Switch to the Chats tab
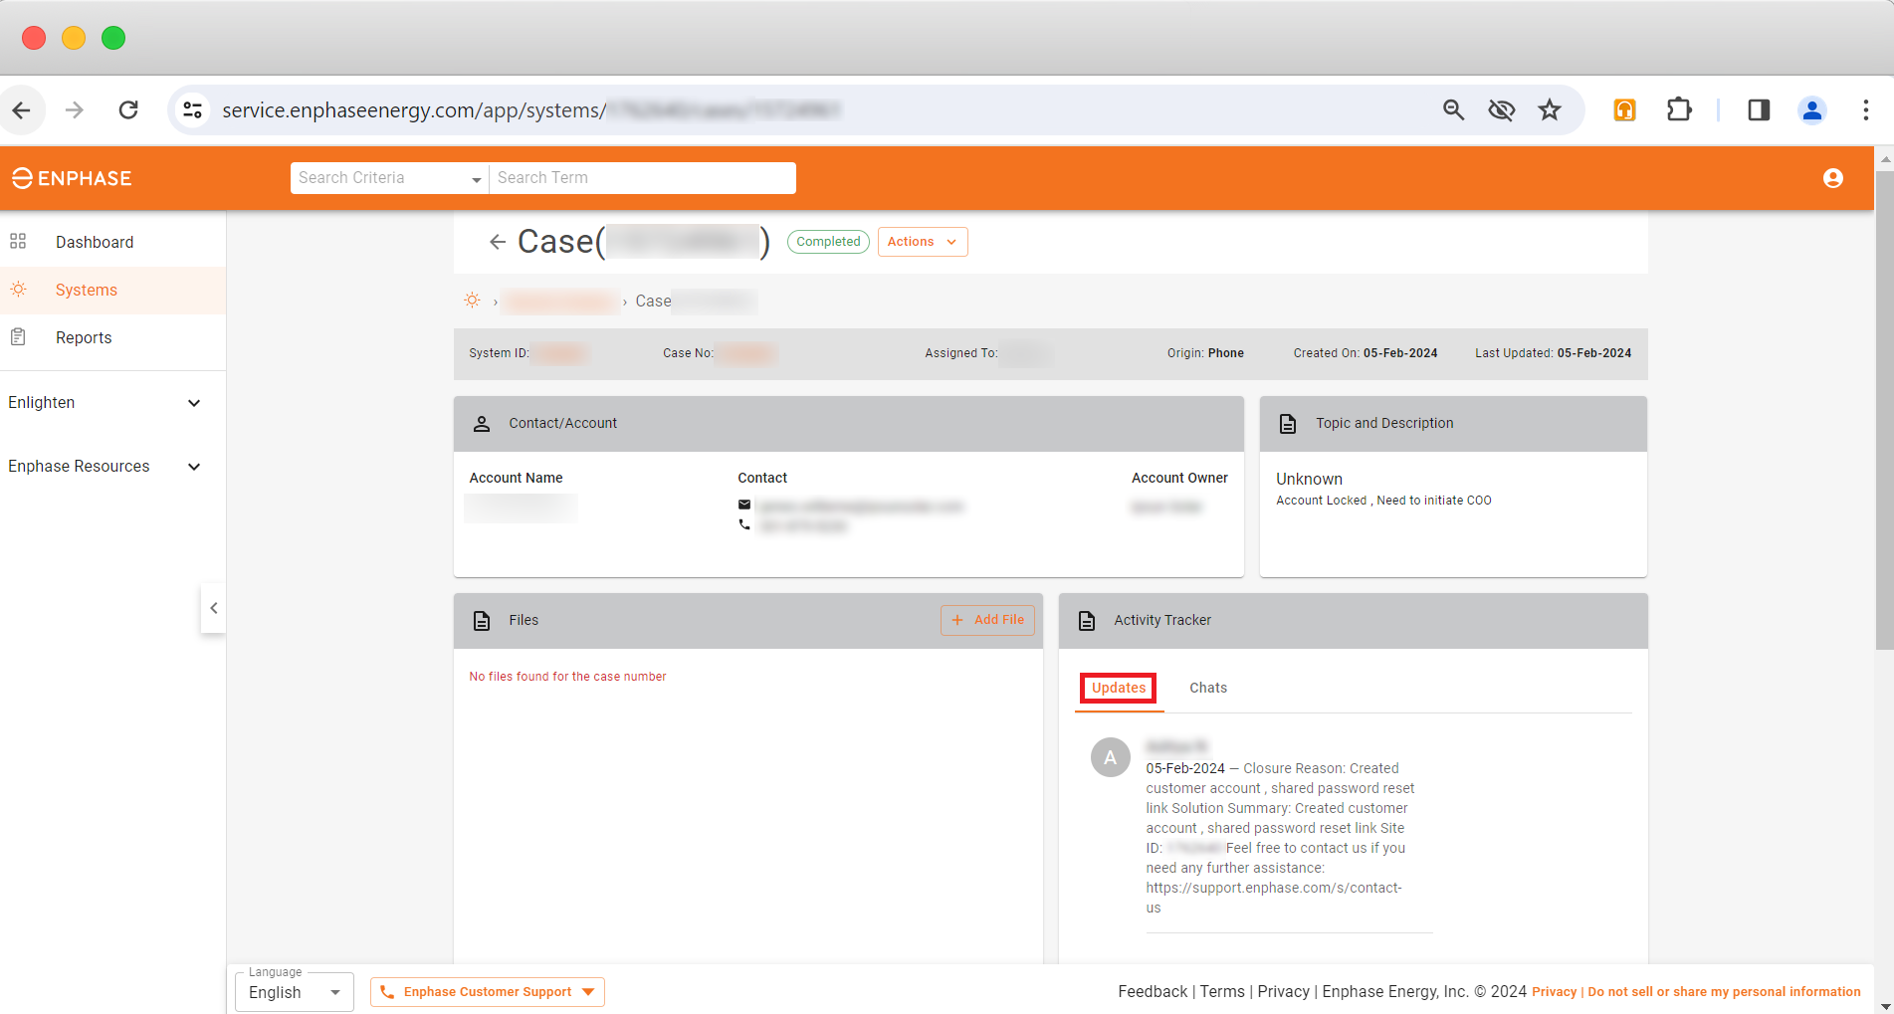 [1207, 687]
